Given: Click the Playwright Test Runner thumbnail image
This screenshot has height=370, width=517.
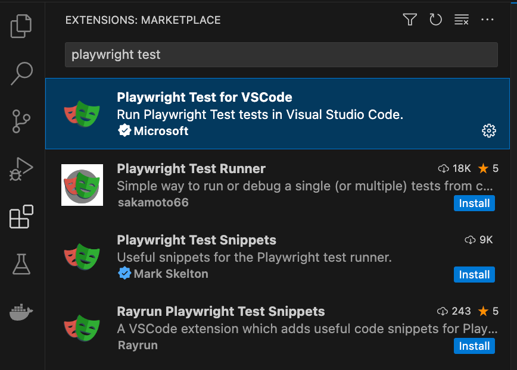Looking at the screenshot, I should point(82,185).
